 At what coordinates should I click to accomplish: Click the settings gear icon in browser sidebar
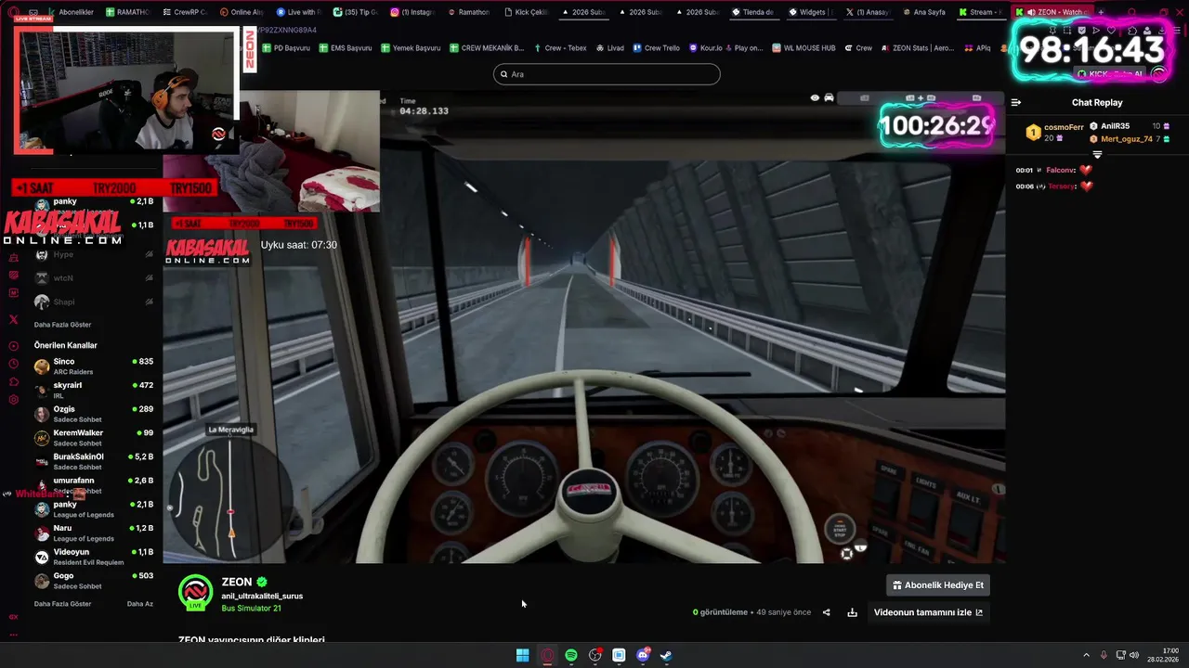(13, 400)
